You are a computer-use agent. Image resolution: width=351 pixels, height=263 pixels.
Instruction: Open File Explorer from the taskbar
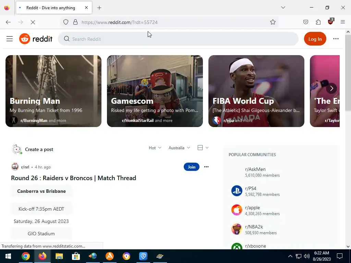click(x=59, y=256)
